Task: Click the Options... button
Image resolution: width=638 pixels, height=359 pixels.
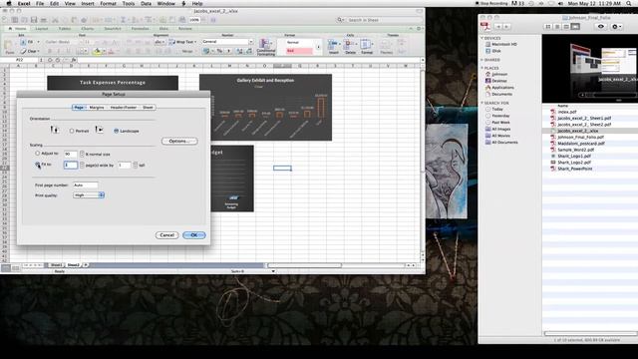Action: 179,141
